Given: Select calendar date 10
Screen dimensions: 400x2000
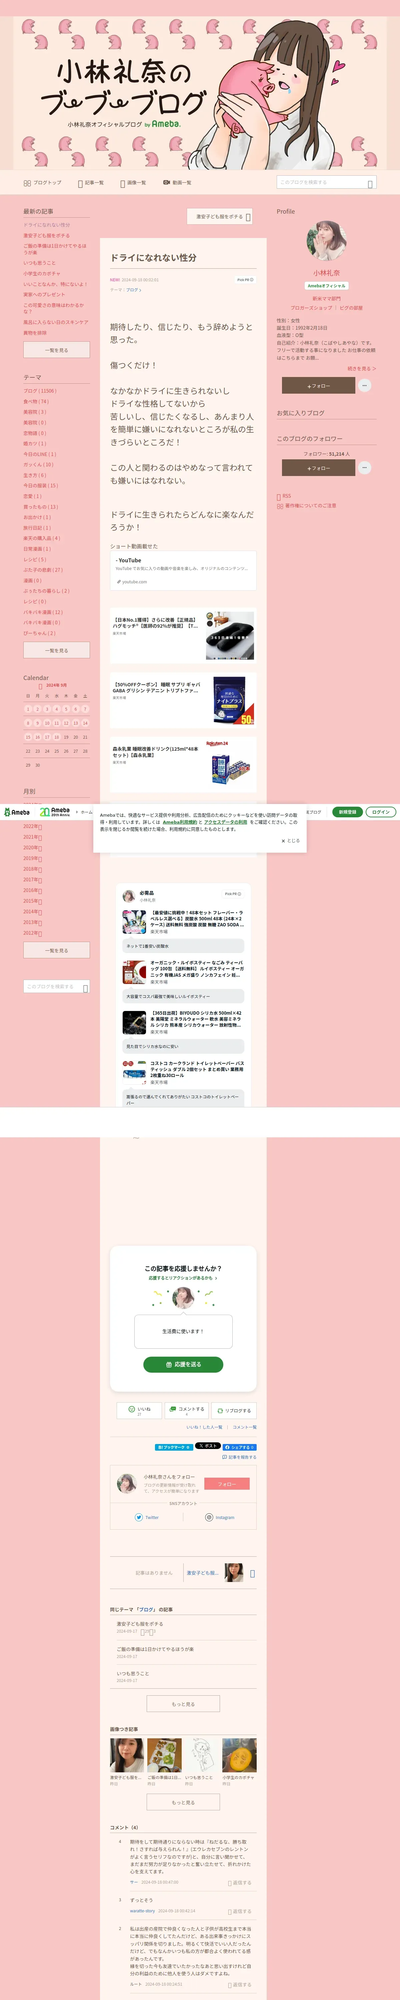Looking at the screenshot, I should 47,723.
